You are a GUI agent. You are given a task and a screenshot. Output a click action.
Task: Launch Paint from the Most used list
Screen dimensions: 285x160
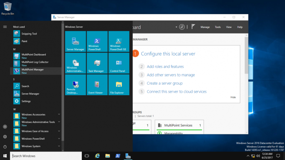pyautogui.click(x=36, y=41)
